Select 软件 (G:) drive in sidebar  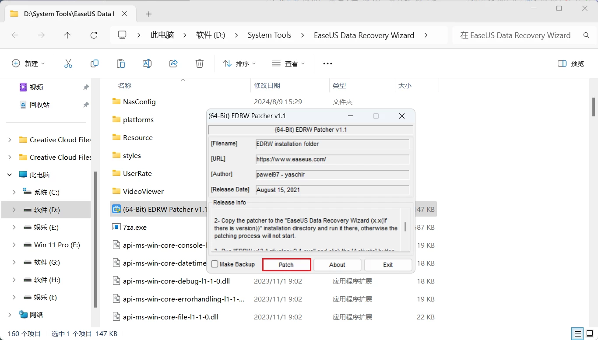[x=47, y=263]
